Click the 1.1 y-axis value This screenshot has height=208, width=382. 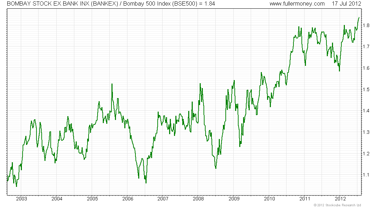point(366,175)
